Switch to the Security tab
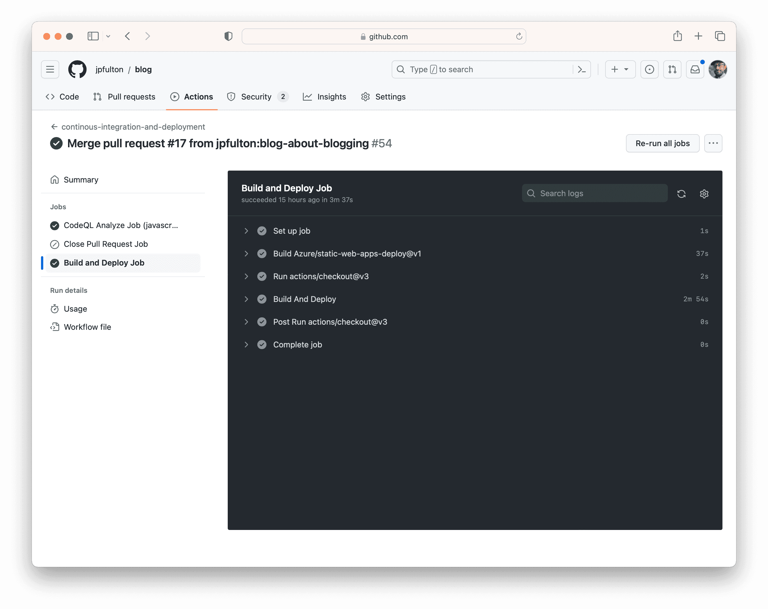The height and width of the screenshot is (609, 768). [x=258, y=97]
